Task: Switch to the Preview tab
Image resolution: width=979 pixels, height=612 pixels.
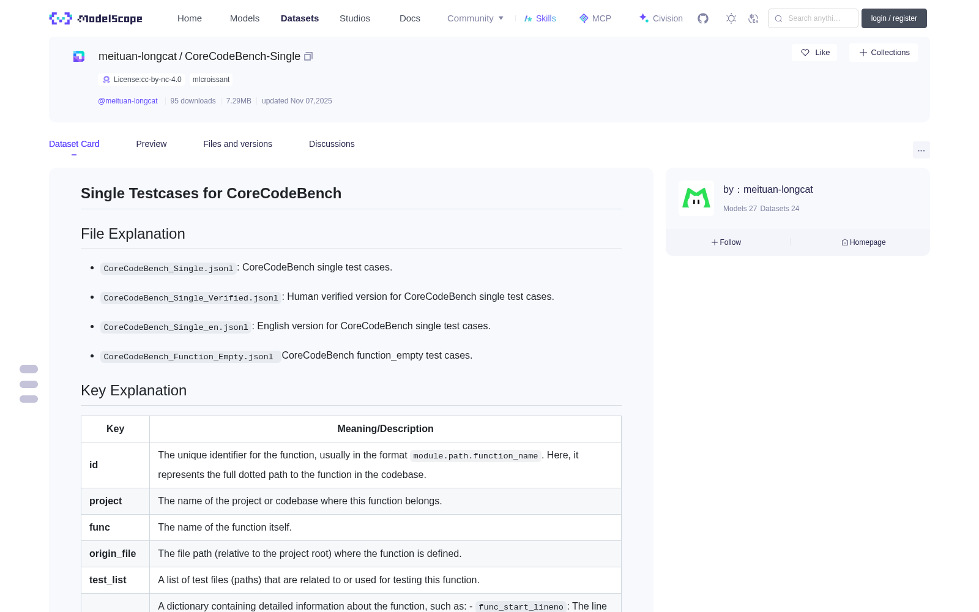Action: click(151, 144)
